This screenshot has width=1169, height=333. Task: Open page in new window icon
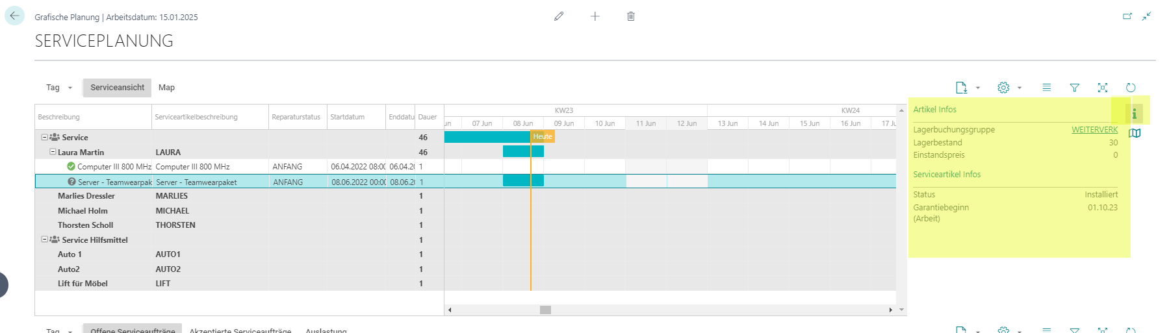pyautogui.click(x=1127, y=16)
